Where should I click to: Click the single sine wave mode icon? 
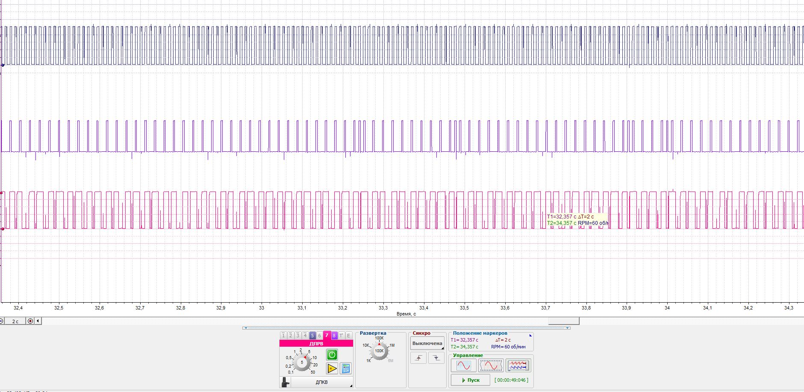coord(464,365)
